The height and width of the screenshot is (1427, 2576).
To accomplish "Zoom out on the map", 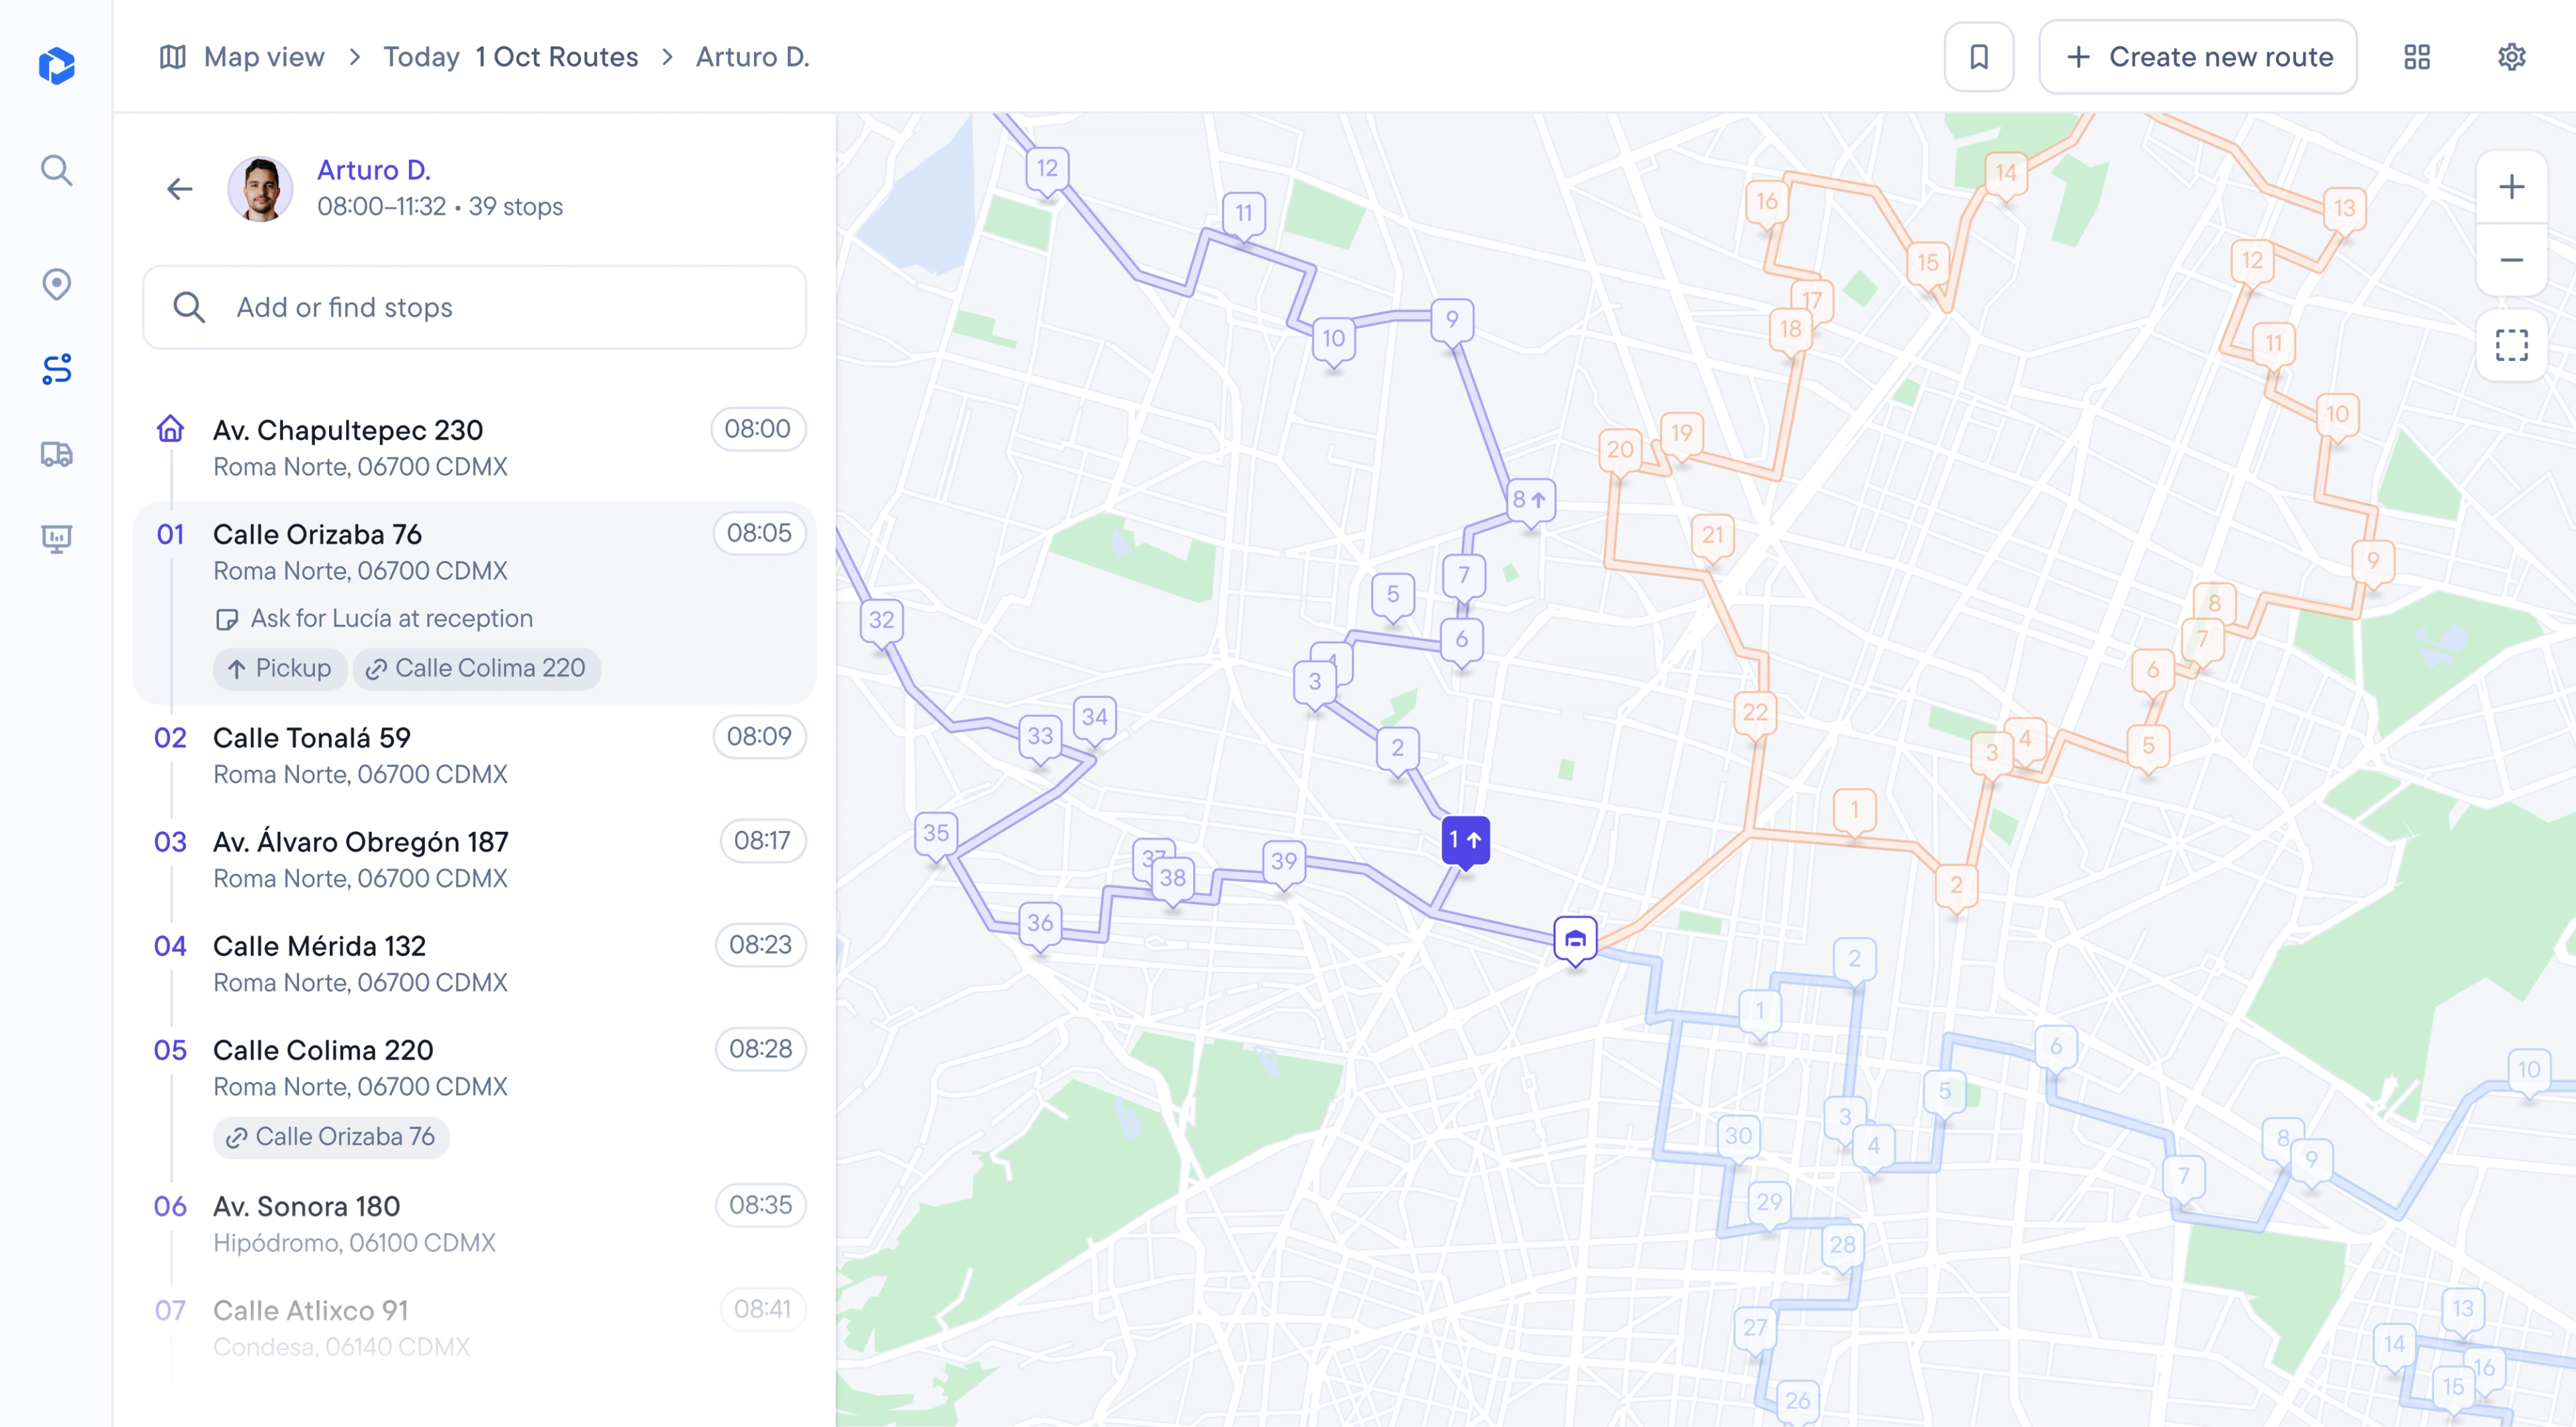I will click(x=2511, y=260).
